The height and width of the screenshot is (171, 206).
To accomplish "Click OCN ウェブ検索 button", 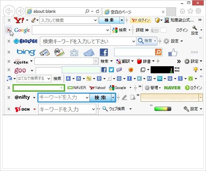I will [114, 109].
